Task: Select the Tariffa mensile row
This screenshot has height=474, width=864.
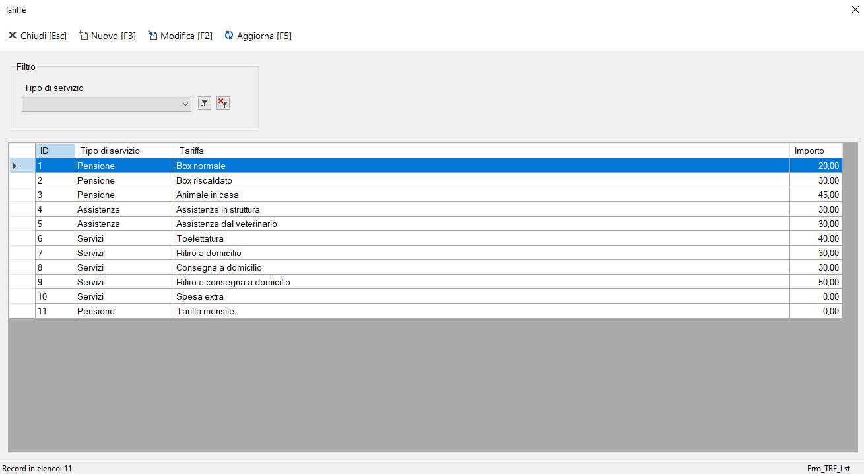Action: pos(205,311)
